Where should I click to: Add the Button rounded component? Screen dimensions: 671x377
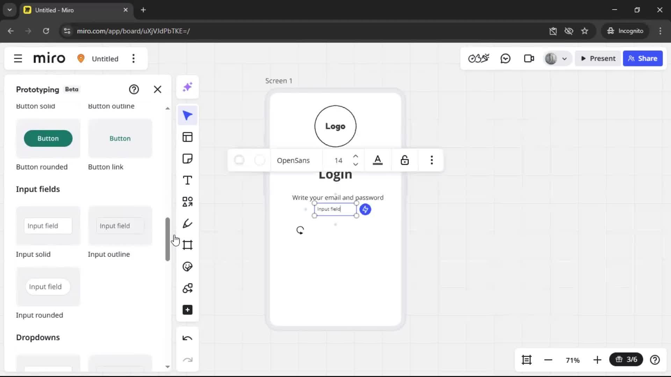pos(48,139)
